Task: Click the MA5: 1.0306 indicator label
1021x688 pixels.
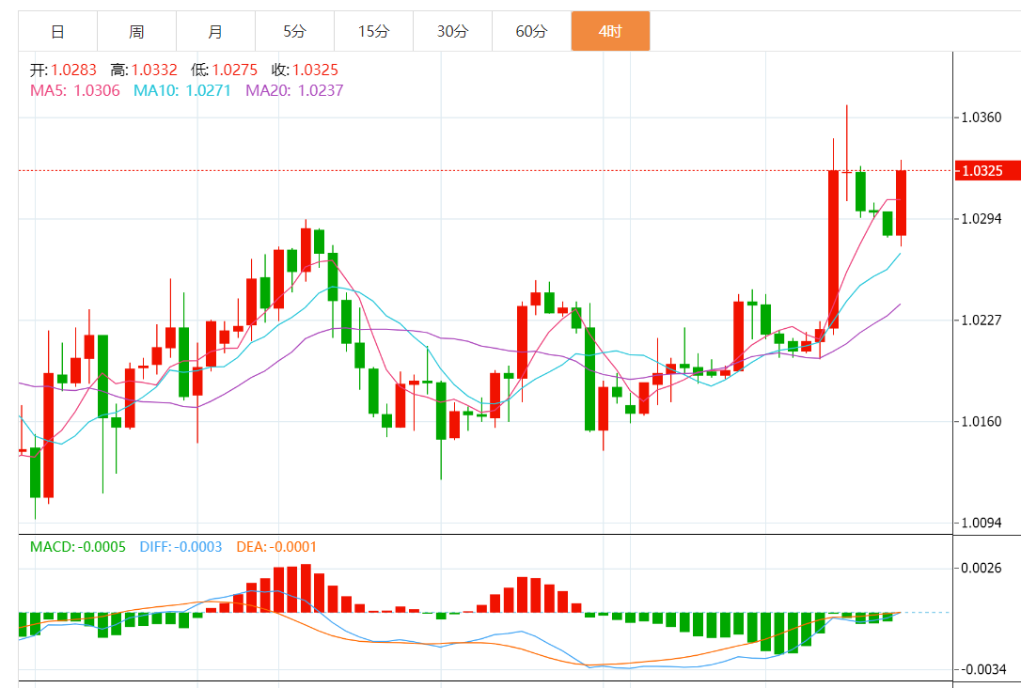Action: click(x=75, y=90)
